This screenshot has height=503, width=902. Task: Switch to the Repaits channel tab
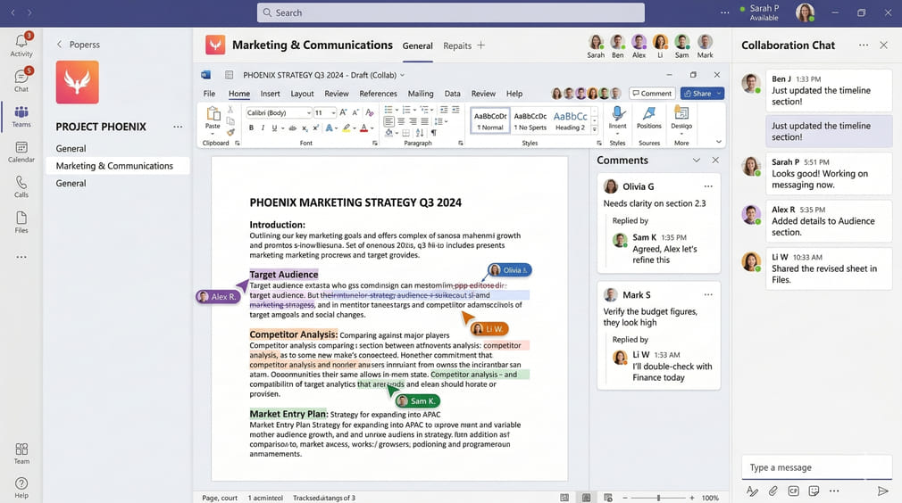(x=457, y=46)
